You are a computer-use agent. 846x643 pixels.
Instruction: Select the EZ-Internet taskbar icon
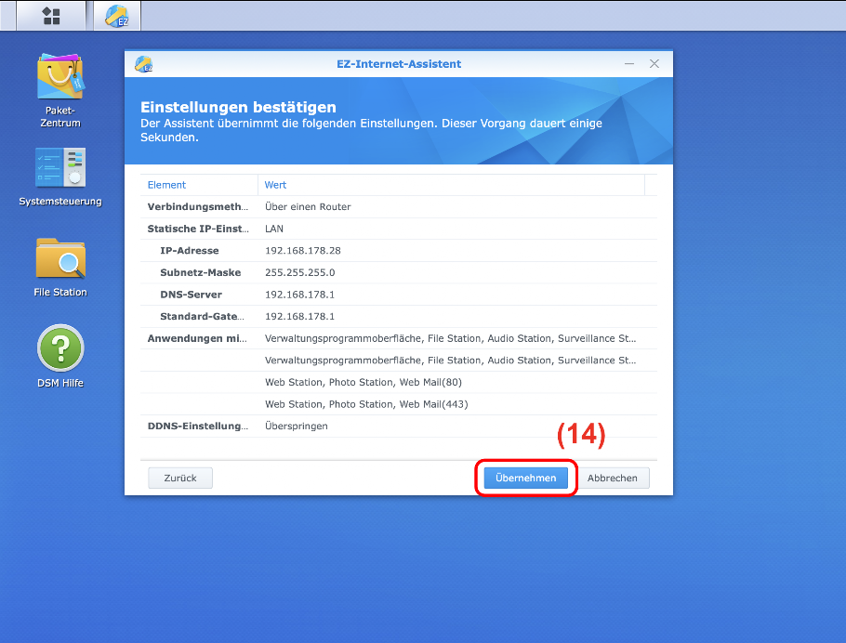point(116,16)
